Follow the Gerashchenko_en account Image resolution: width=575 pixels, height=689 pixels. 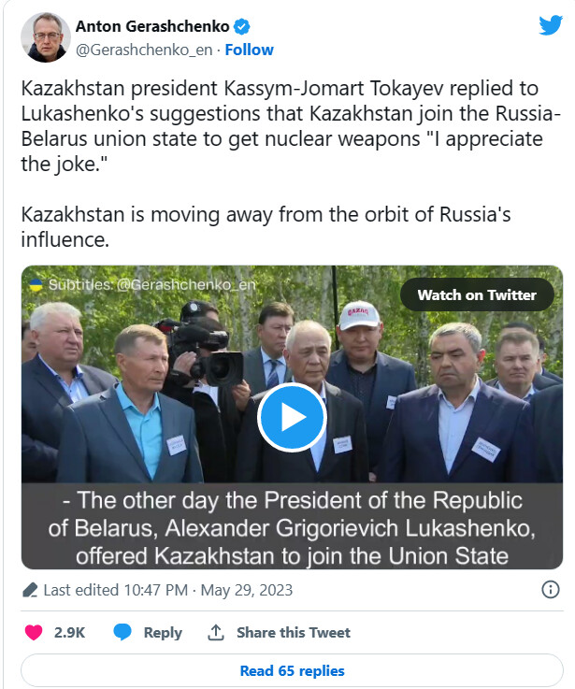pos(250,50)
